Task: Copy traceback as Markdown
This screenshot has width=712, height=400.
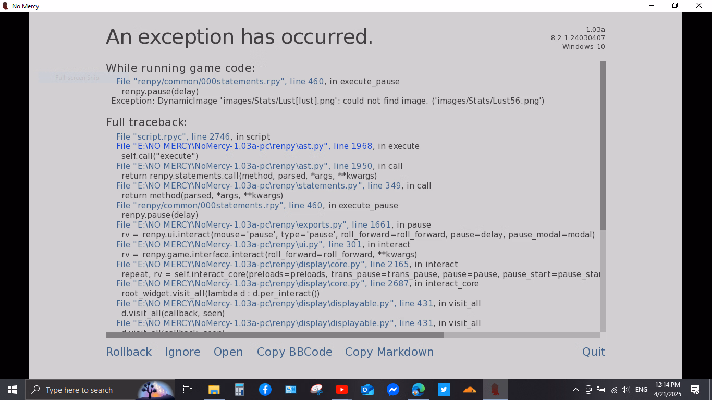Action: [389, 352]
